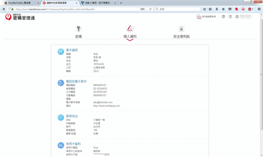263x157 pixels.
Task: Open the 郵寄地址 heading
Action: point(72,116)
